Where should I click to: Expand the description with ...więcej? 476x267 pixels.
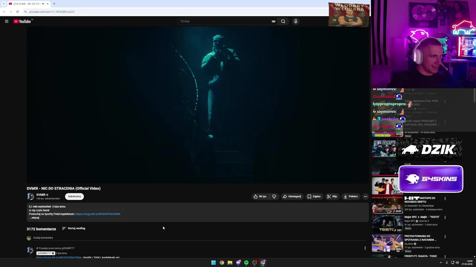(x=34, y=218)
